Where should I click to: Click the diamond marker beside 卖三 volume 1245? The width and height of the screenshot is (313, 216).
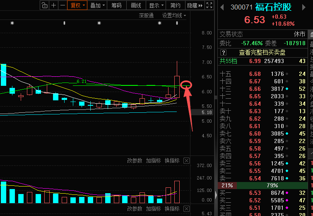287,163
